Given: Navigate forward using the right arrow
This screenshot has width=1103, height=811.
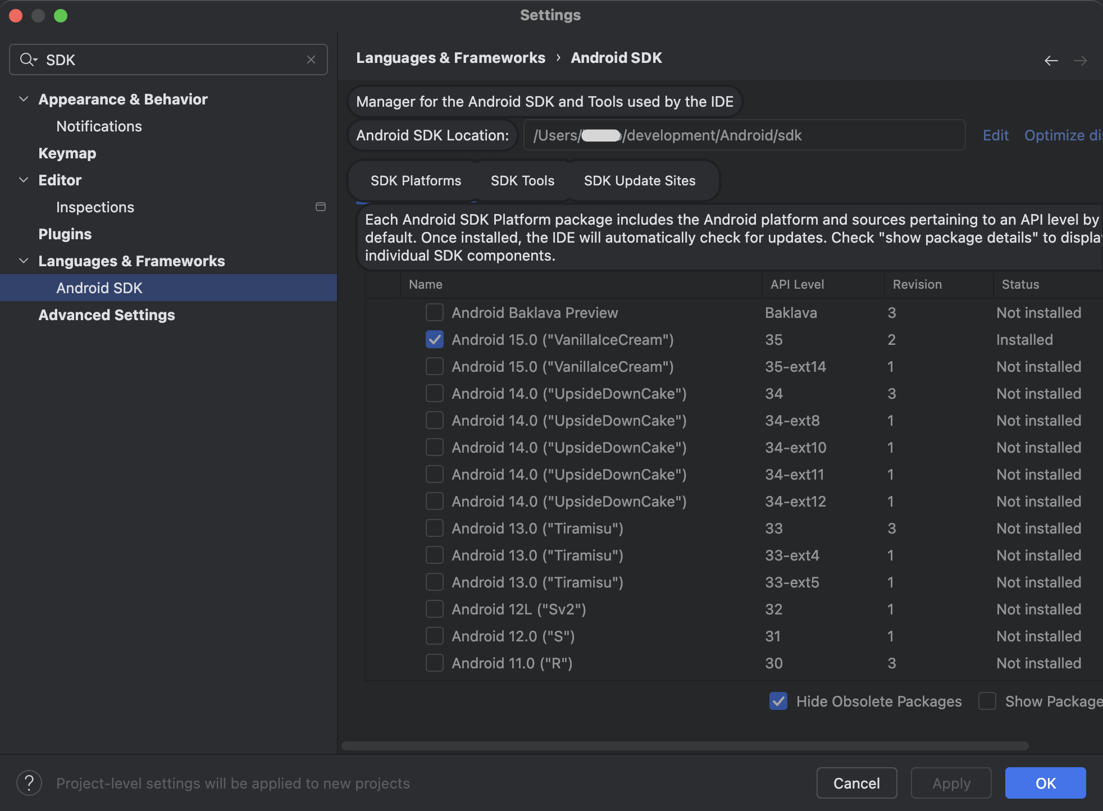Looking at the screenshot, I should (1081, 61).
